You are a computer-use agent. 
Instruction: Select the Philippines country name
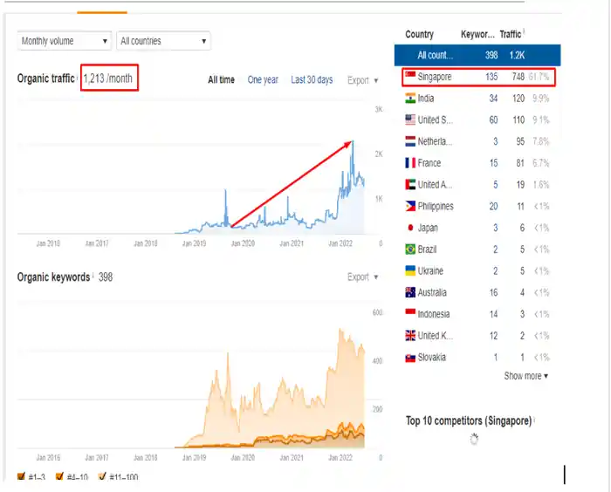point(436,206)
